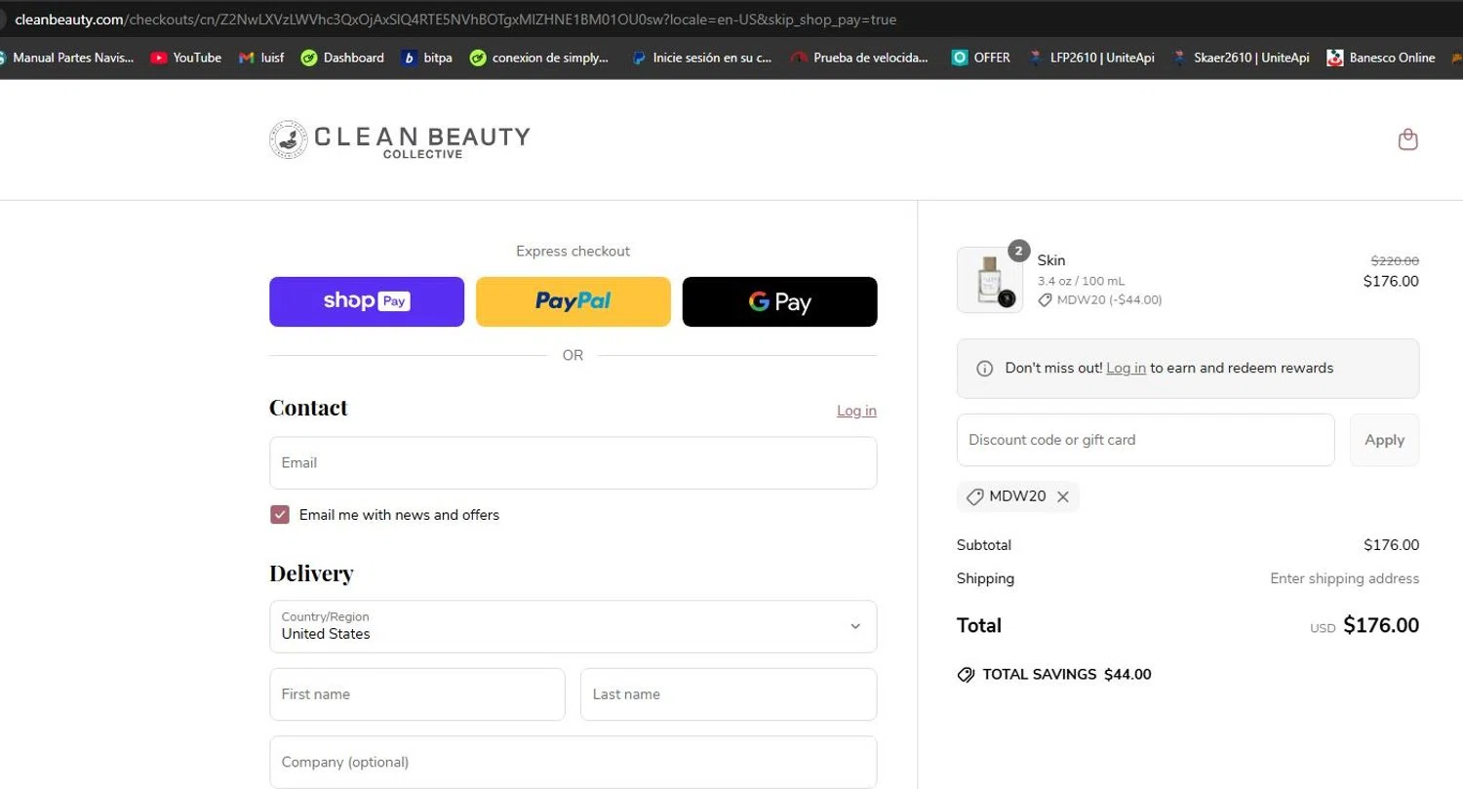1463x789 pixels.
Task: Click the crossed-out $220.00 price
Action: [x=1395, y=260]
